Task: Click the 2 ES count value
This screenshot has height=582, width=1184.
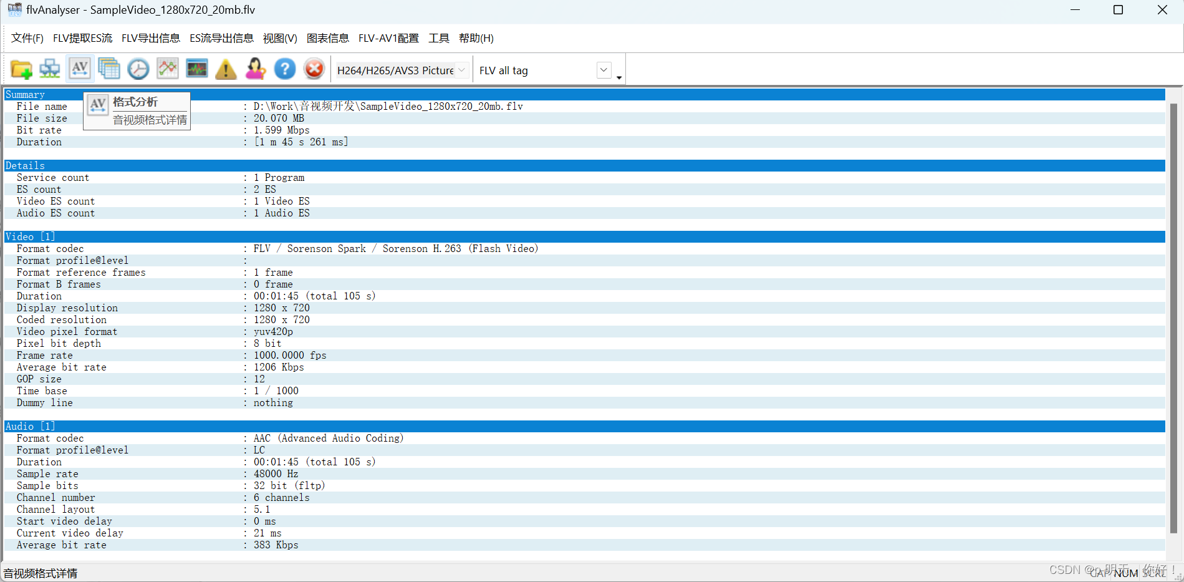Action: pos(264,189)
